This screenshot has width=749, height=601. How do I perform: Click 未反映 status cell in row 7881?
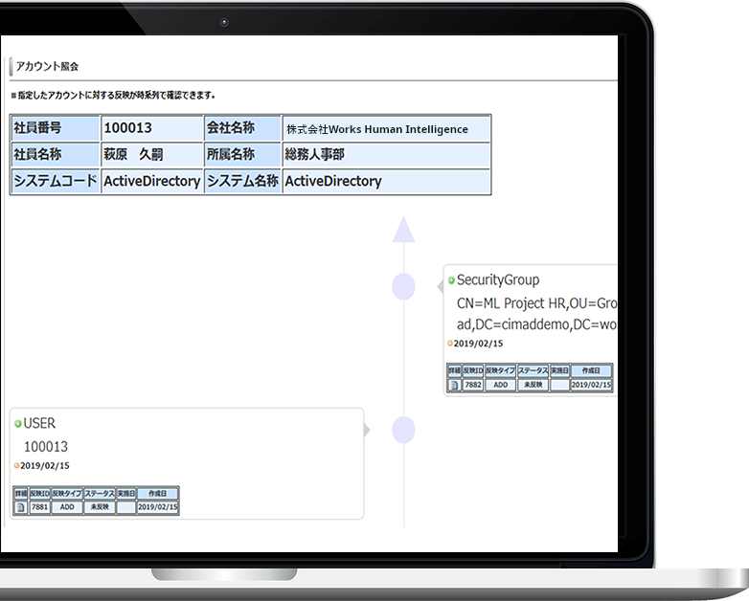click(x=100, y=507)
